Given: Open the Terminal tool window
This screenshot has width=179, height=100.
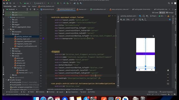Looking at the screenshot, I should 51,92.
